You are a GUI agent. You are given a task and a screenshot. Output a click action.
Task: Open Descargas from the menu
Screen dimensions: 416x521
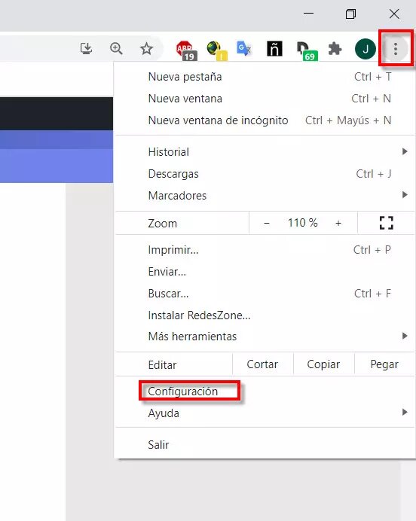[265, 174]
